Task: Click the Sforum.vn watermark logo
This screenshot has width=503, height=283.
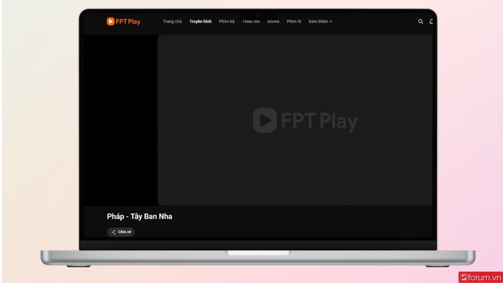Action: click(480, 277)
